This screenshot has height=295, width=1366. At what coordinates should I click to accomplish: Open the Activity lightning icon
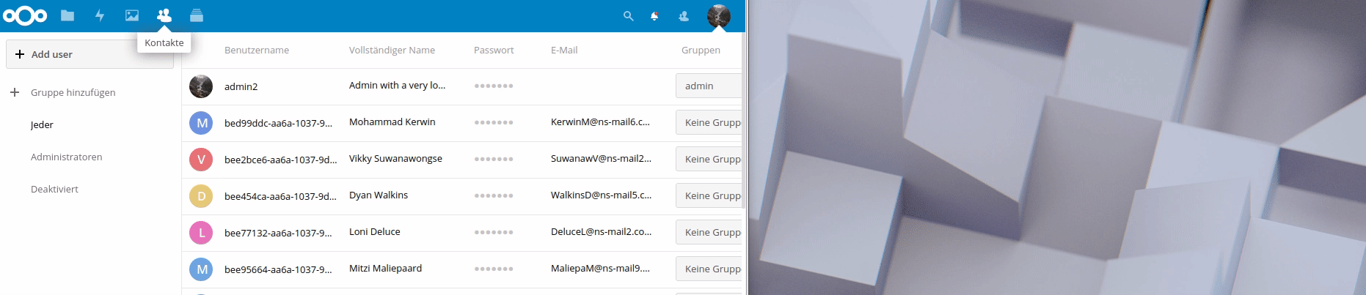[x=100, y=15]
